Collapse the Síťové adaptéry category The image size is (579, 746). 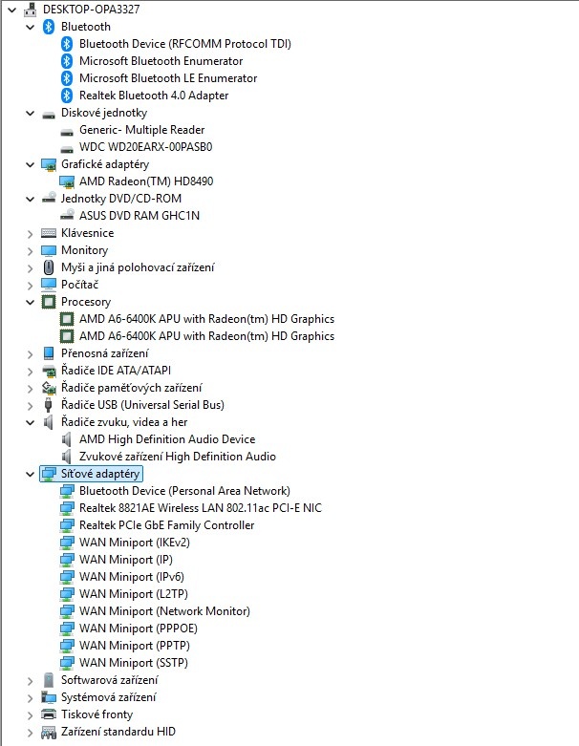click(x=30, y=475)
